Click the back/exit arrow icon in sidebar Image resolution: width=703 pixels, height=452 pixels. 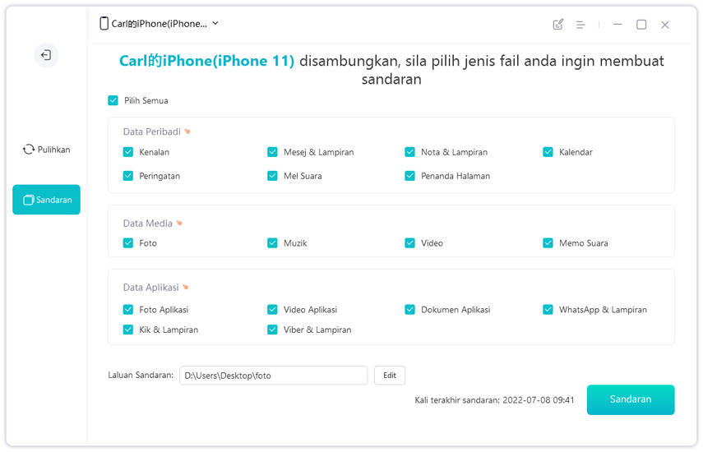pyautogui.click(x=46, y=55)
